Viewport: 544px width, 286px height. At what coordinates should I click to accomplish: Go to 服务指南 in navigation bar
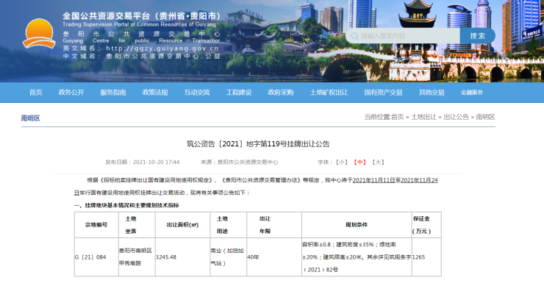(113, 93)
